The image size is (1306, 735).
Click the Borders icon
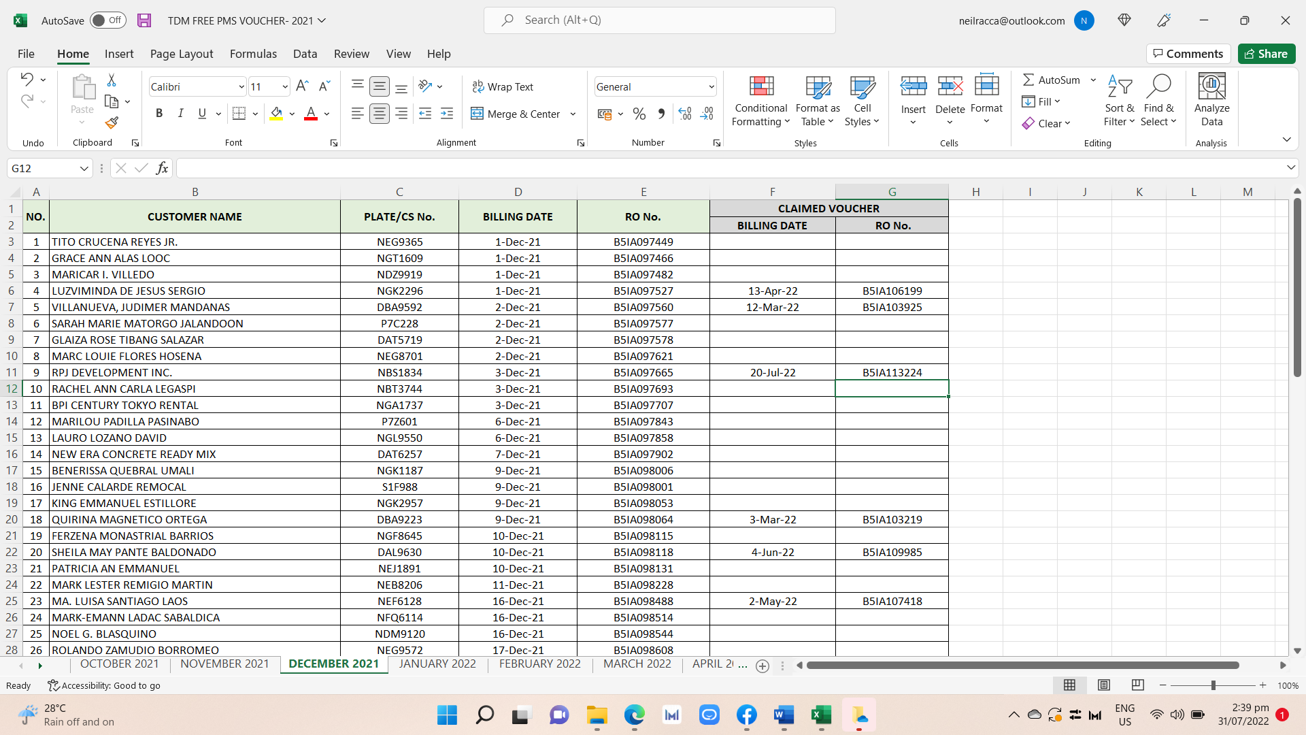[239, 114]
